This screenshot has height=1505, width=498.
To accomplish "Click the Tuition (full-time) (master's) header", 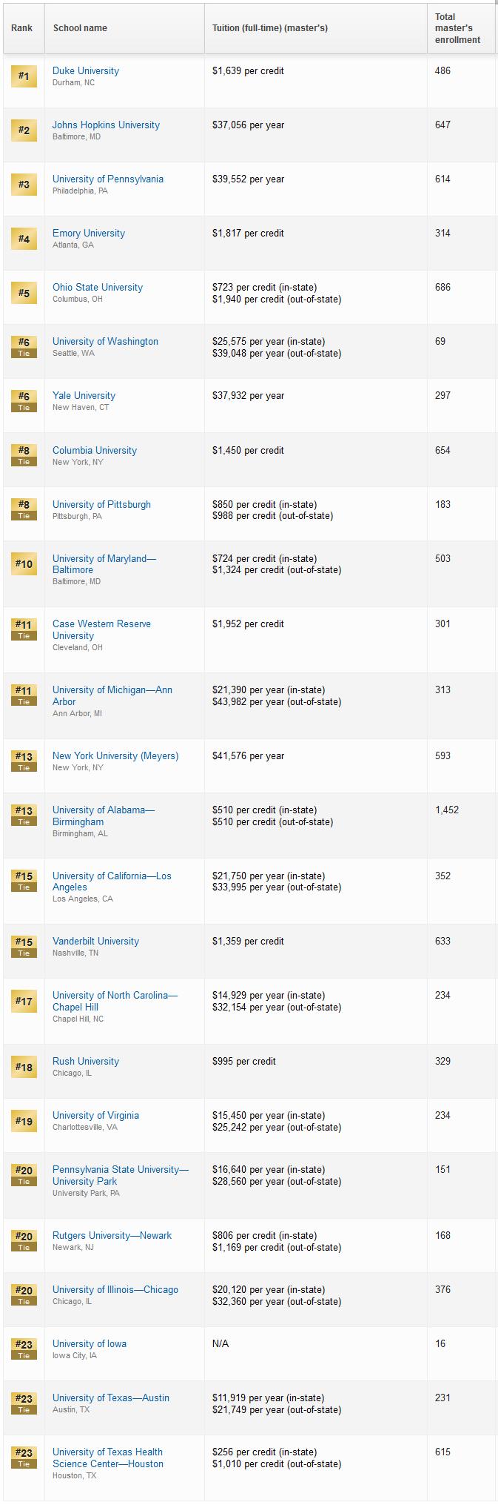I will pyautogui.click(x=270, y=28).
